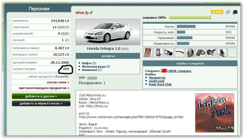Open the LUKOiL Company syndicate link
The width and height of the screenshot is (244, 139).
(x=179, y=71)
